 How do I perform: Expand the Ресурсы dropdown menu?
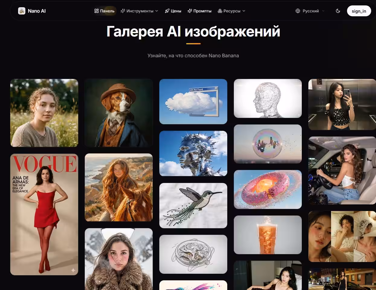(x=231, y=11)
